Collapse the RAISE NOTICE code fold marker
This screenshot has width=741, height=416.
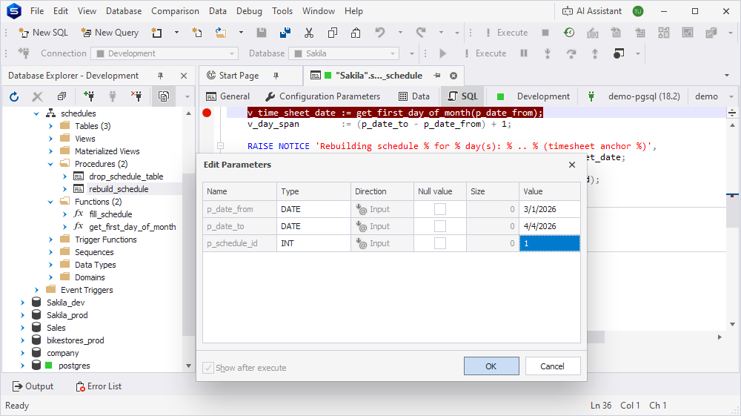pyautogui.click(x=220, y=146)
